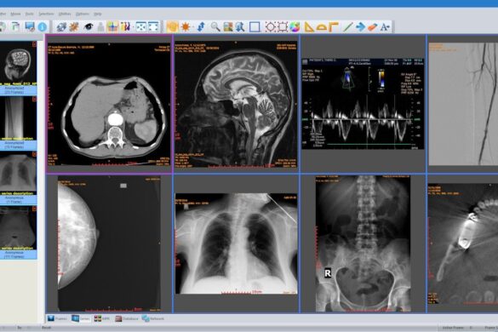The image size is (498, 332).
Task: Select the hand pan tool
Action: tap(172, 27)
